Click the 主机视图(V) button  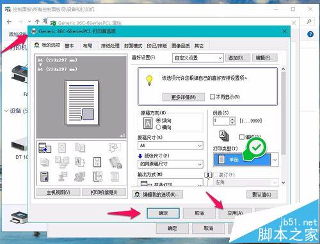tap(58, 192)
